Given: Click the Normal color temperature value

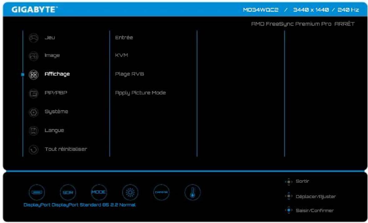Looking at the screenshot, I should [127, 205].
